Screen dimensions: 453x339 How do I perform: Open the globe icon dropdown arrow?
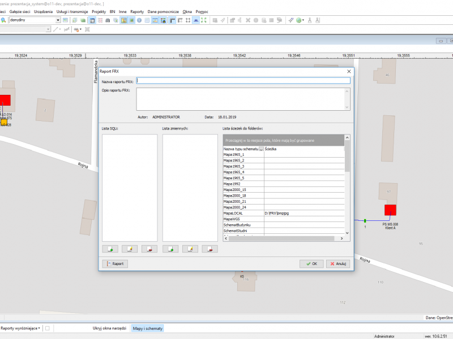(x=303, y=20)
